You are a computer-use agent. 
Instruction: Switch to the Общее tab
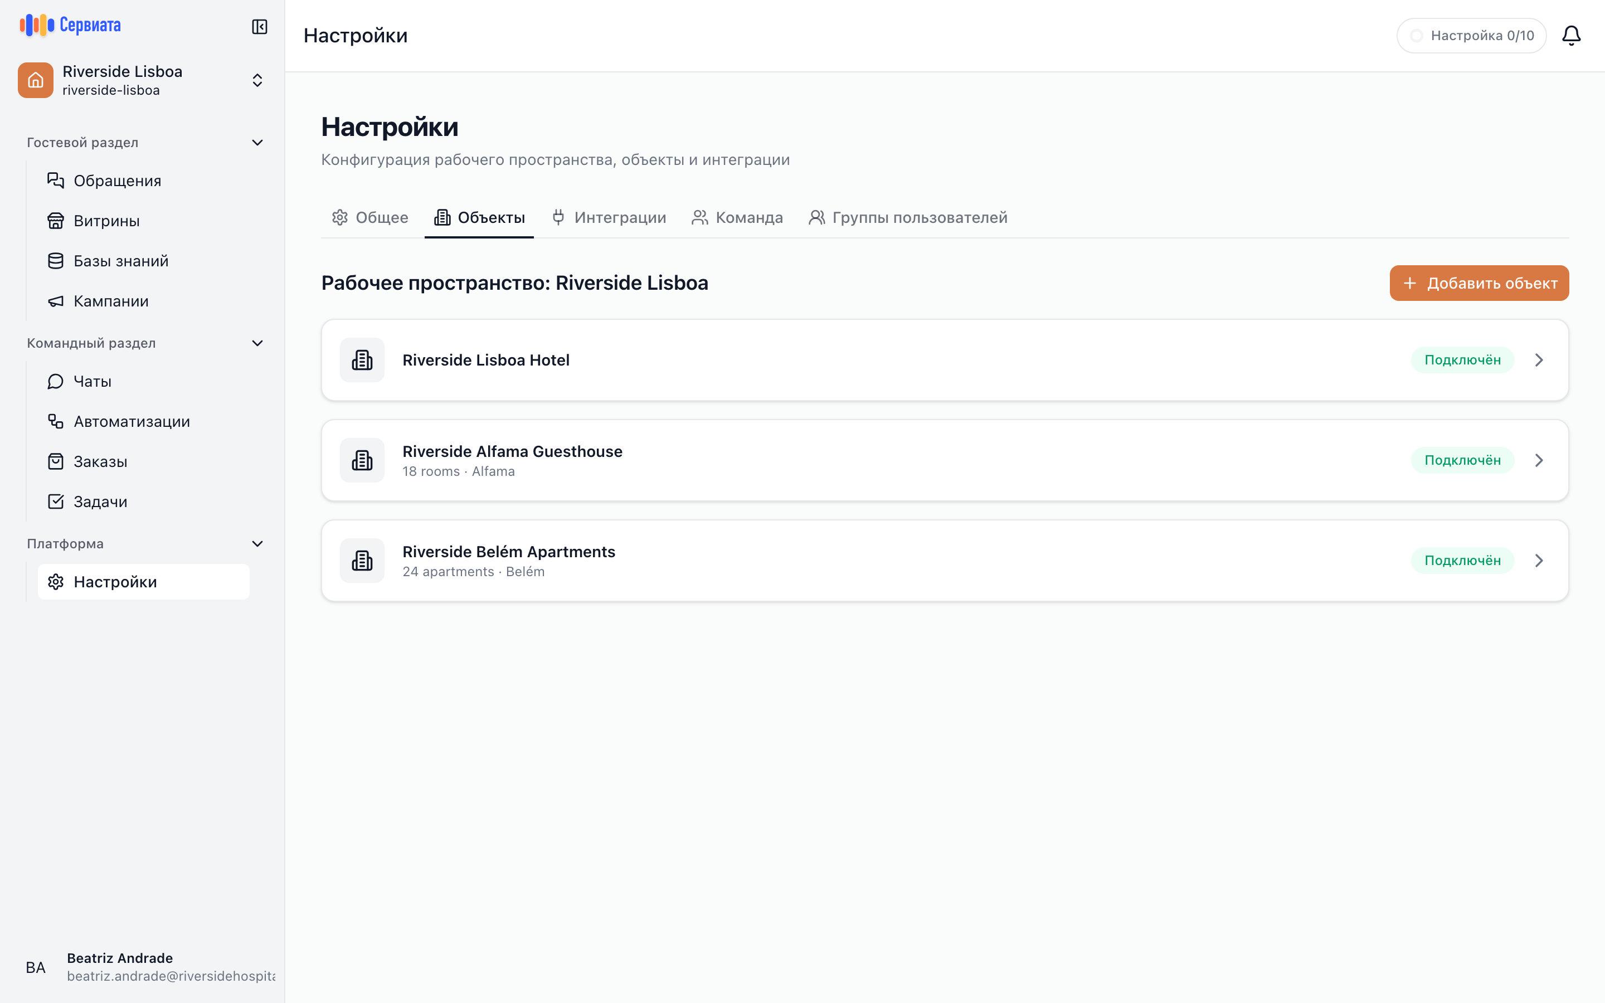click(370, 217)
